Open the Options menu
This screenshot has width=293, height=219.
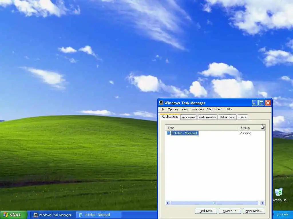(x=173, y=109)
